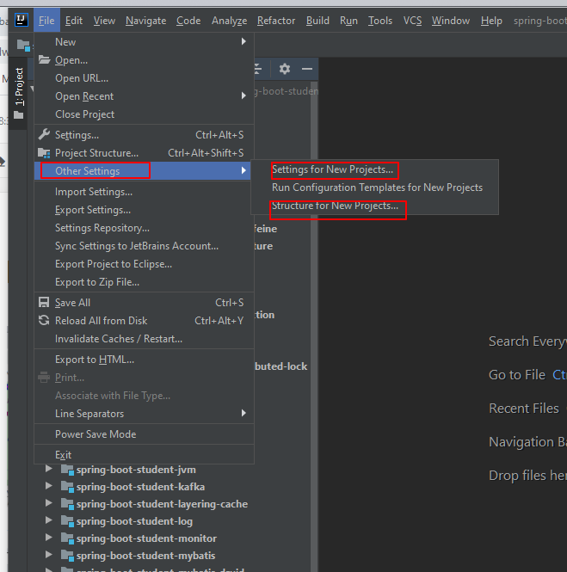
Task: Open the Line Separators submenu
Action: [x=144, y=414]
